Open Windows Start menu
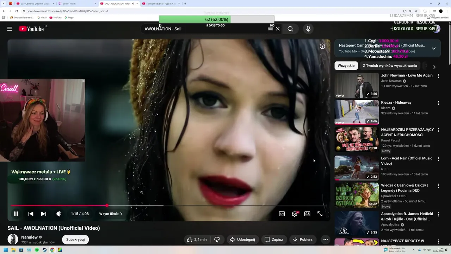The height and width of the screenshot is (254, 451). 6,250
